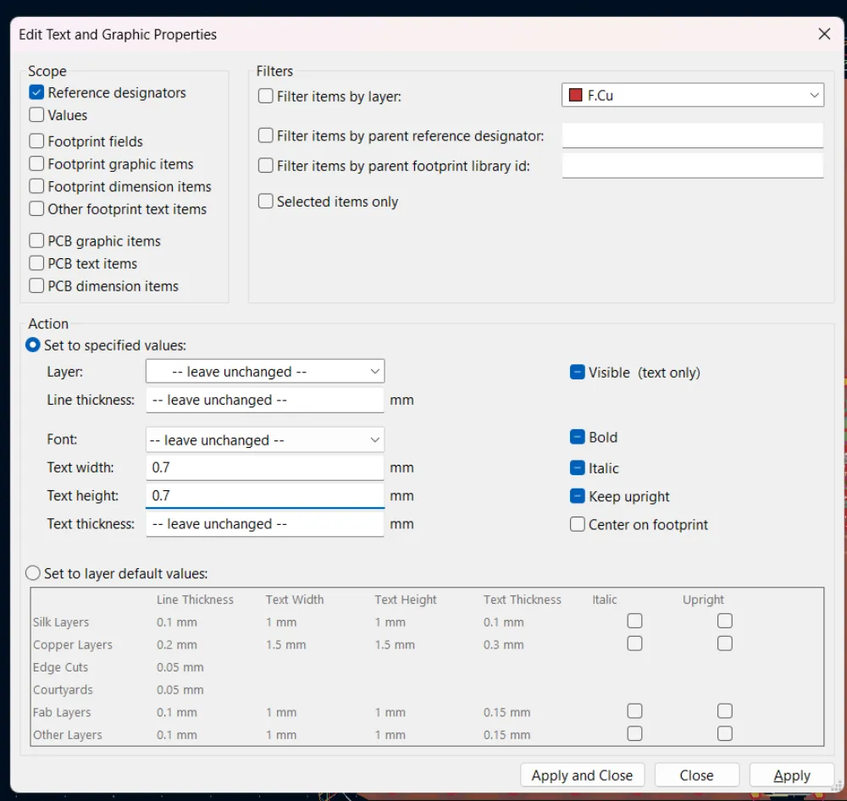This screenshot has width=847, height=801.
Task: Open the Font selection dropdown
Action: click(x=374, y=439)
